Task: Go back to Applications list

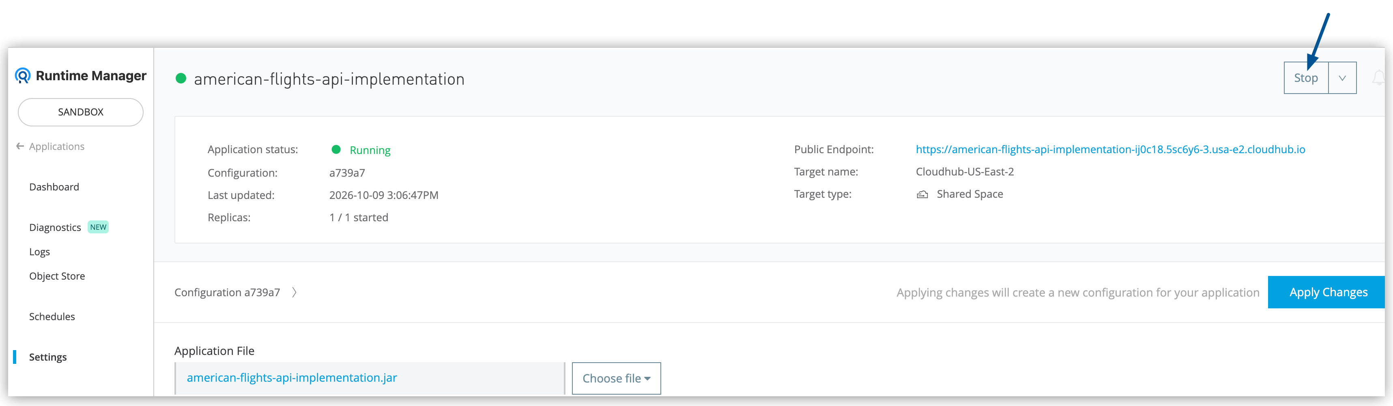Action: click(57, 146)
